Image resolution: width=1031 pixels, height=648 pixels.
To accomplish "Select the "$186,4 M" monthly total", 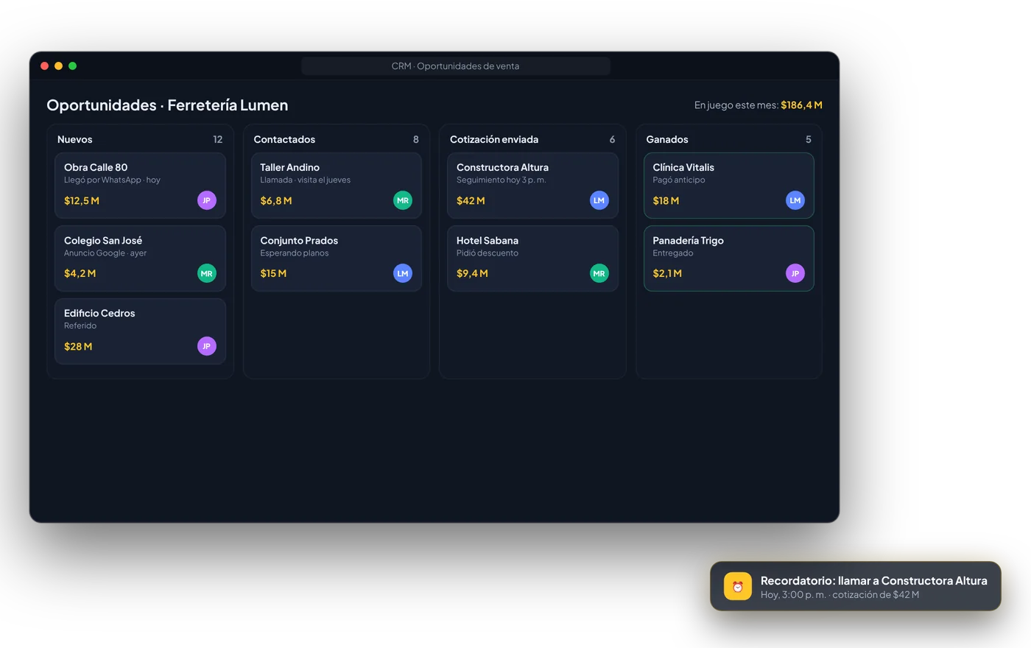I will point(802,105).
